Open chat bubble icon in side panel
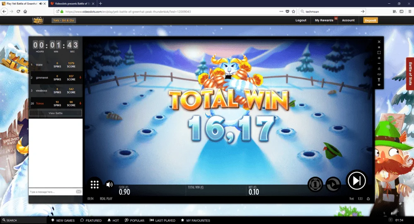 (379, 85)
